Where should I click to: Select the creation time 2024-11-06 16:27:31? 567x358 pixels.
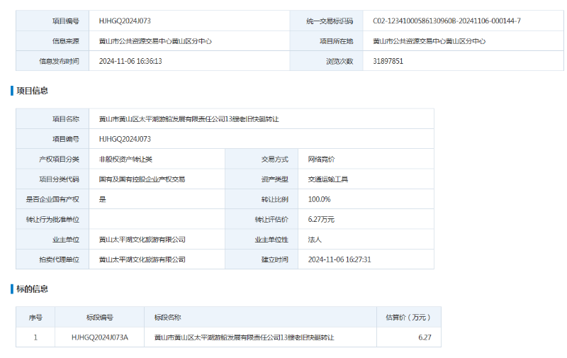point(339,259)
